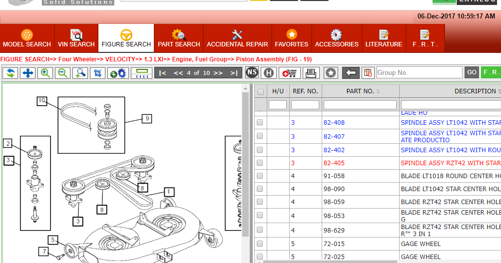Check the row for part 82-405
Viewport: 501px width, 263px height.
coord(260,163)
